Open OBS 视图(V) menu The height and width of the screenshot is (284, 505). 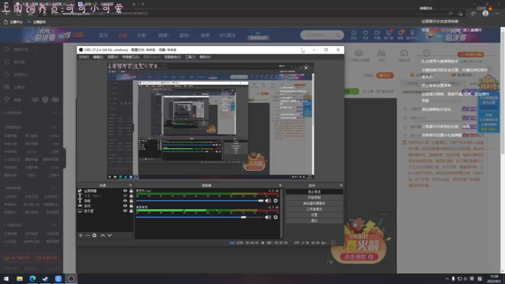[112, 57]
